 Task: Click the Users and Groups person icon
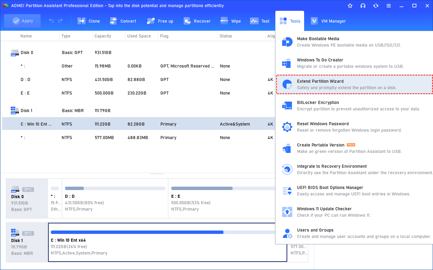(x=287, y=233)
